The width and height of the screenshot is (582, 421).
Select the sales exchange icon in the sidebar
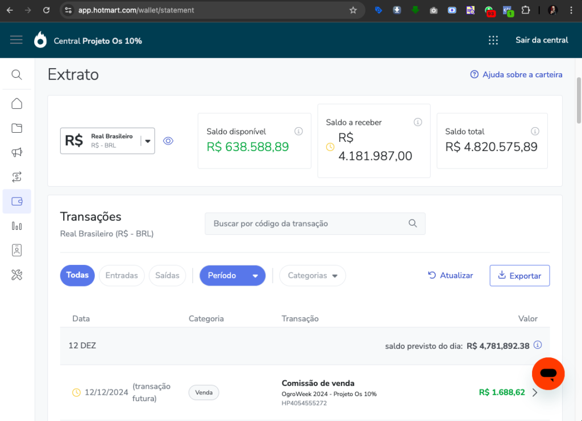point(17,177)
